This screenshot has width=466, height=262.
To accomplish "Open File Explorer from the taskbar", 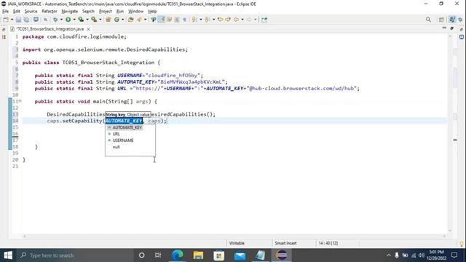I will 198,255.
